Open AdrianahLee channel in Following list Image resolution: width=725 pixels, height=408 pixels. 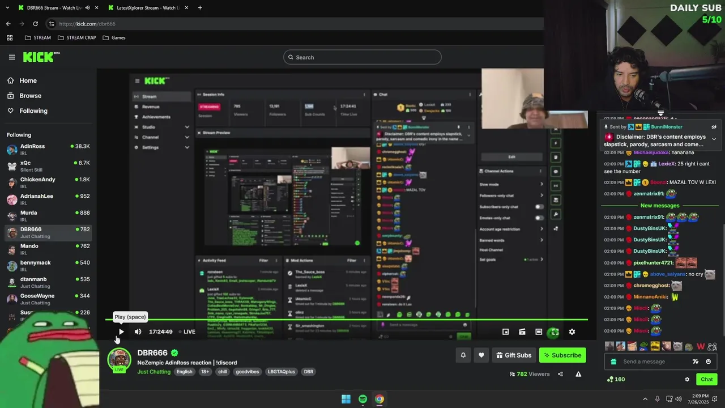[x=48, y=199]
